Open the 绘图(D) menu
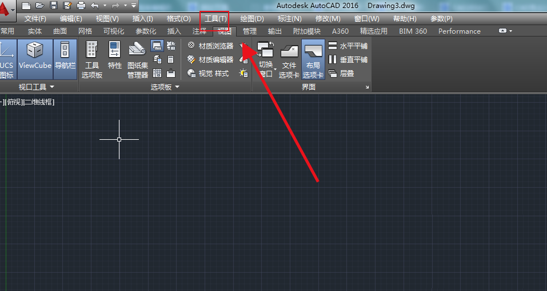 (x=252, y=19)
